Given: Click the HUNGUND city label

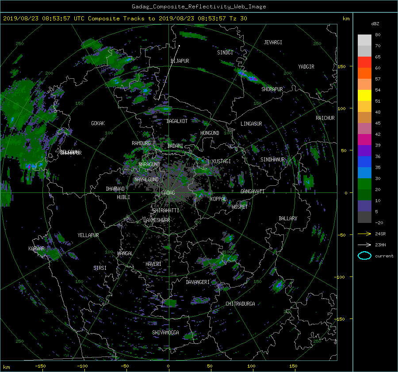Looking at the screenshot, I should point(210,133).
